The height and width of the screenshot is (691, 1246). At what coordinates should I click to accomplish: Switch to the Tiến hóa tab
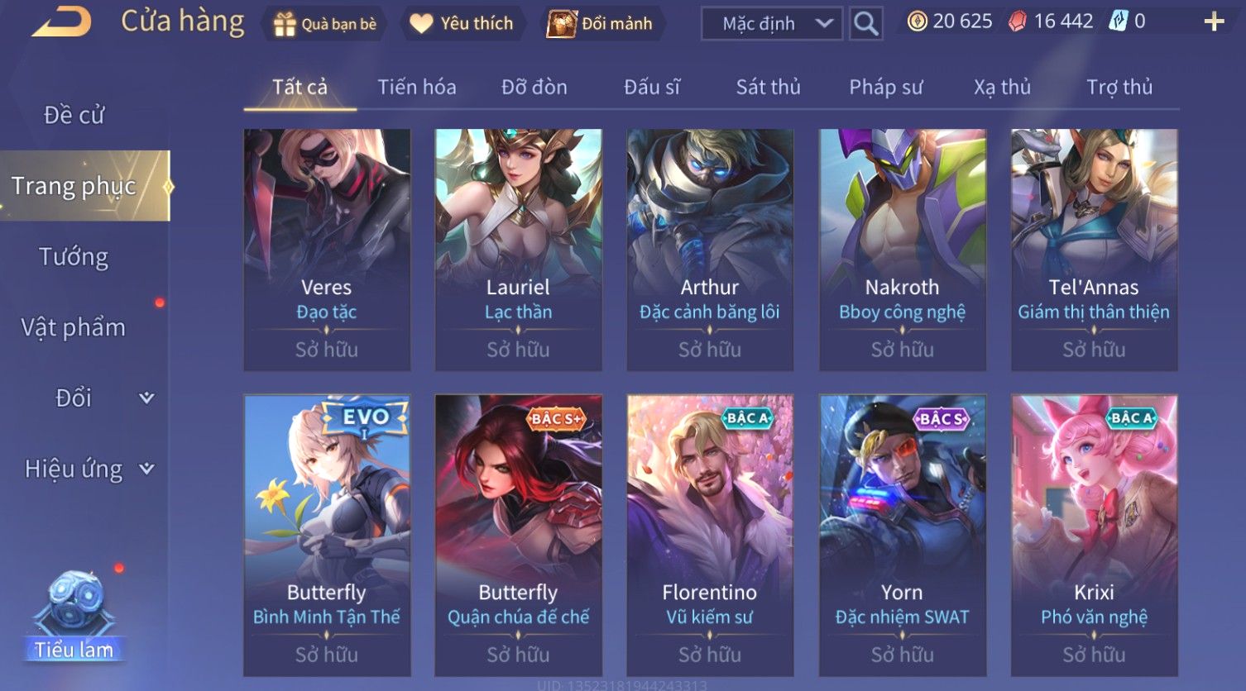[x=417, y=87]
